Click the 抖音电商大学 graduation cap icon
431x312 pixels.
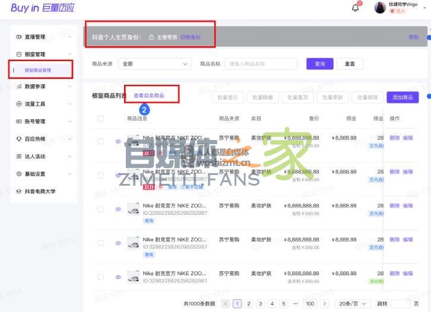point(19,192)
